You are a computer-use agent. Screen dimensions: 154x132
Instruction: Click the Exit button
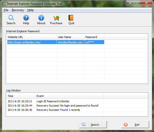pyautogui.click(x=135, y=125)
